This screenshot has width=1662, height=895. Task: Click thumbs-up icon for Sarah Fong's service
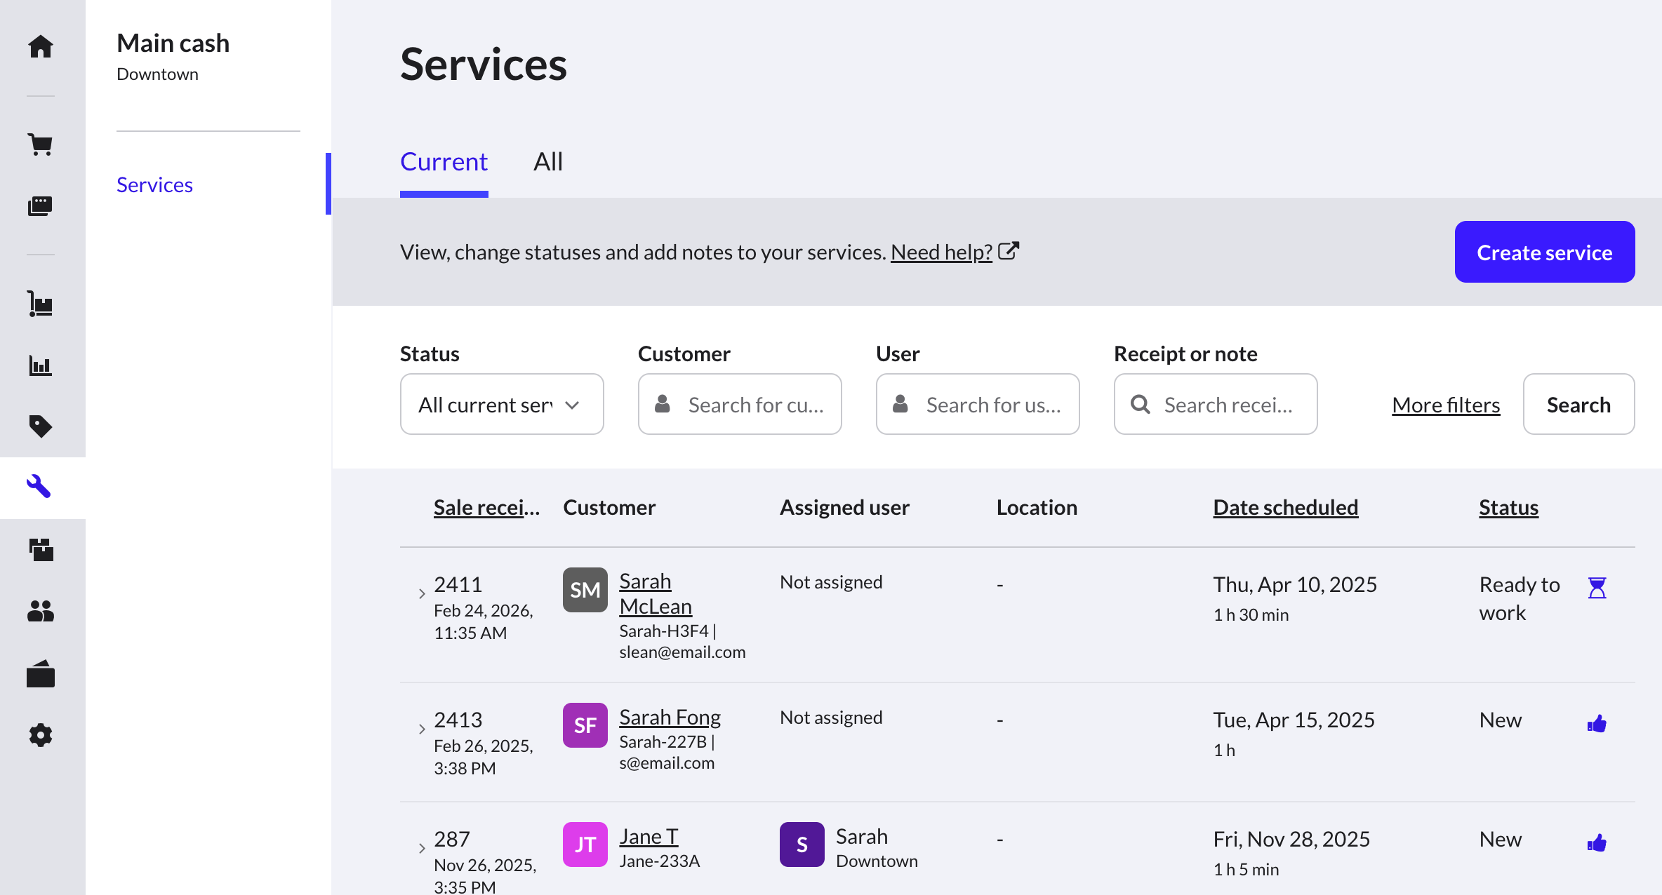point(1597,723)
